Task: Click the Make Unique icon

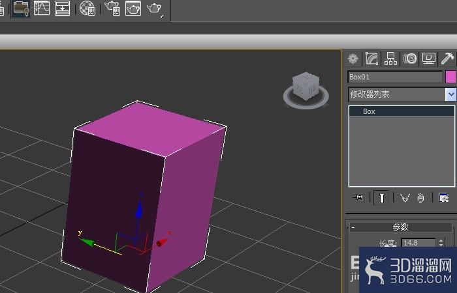Action: point(405,198)
